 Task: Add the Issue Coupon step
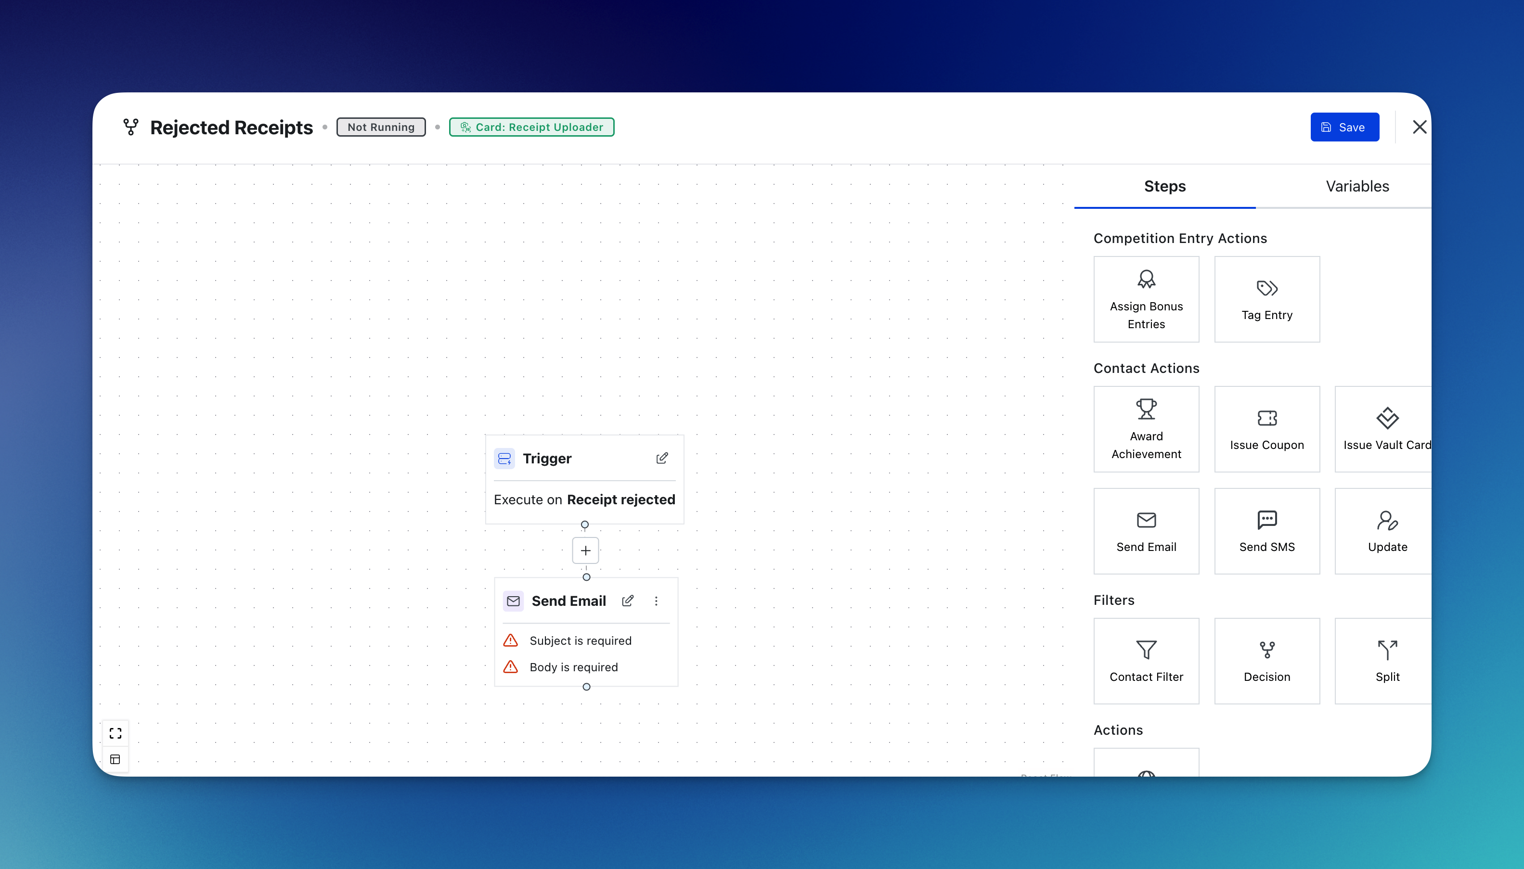pos(1266,429)
